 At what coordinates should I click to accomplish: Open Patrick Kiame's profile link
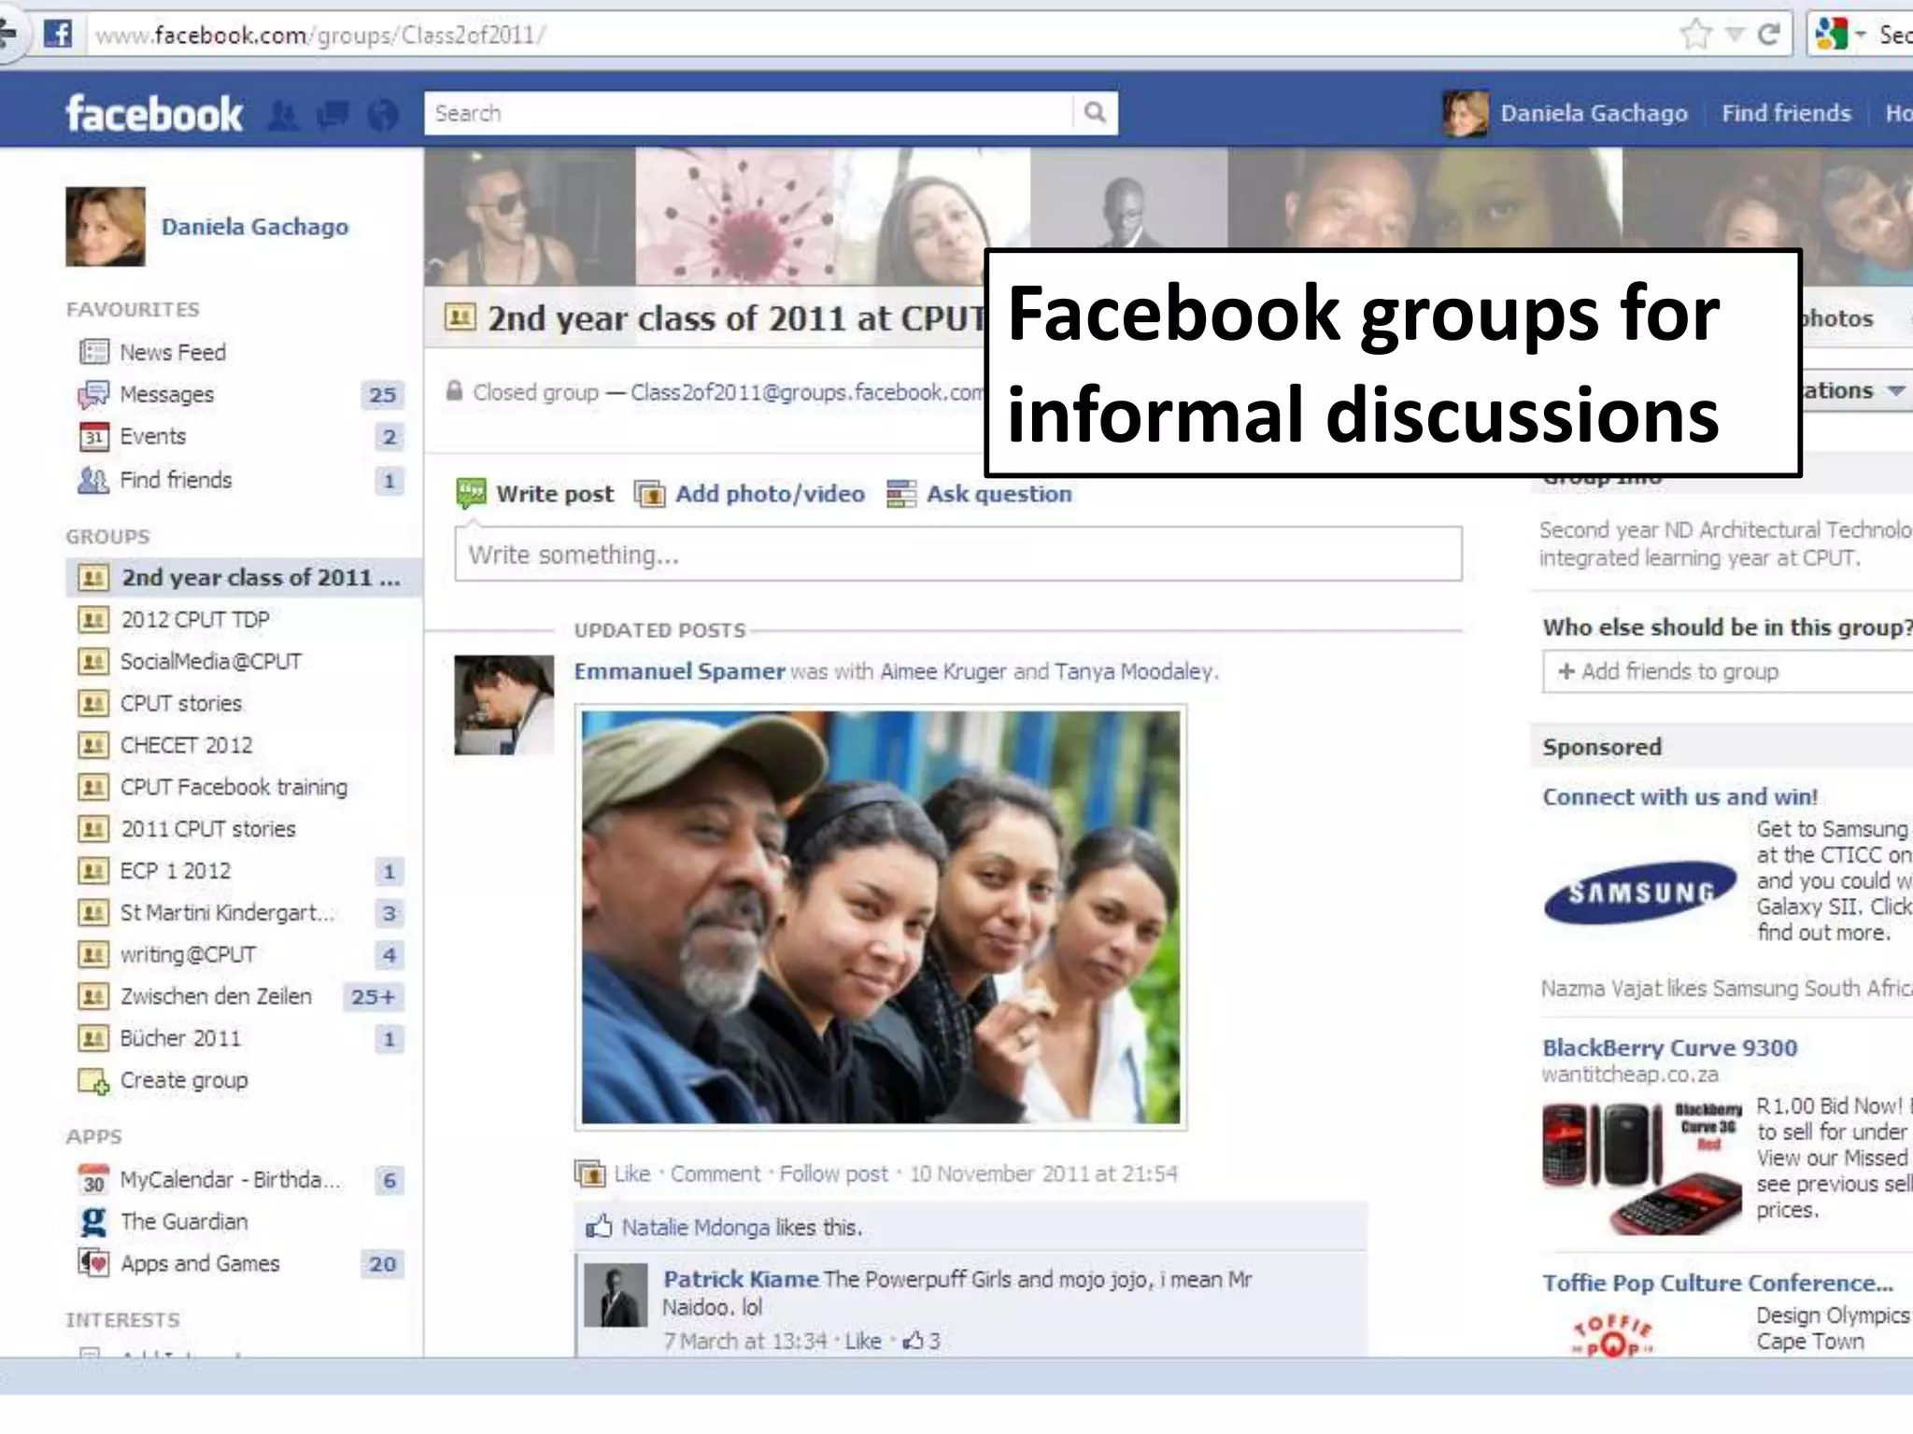741,1279
